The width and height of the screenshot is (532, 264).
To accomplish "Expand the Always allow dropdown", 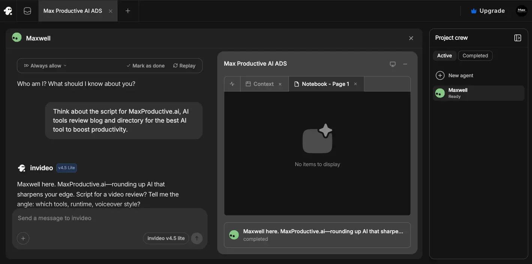I will pos(45,66).
